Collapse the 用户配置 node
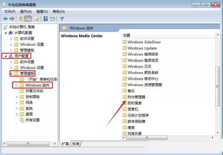Viewport: 223px width, 155px height. pyautogui.click(x=6, y=56)
